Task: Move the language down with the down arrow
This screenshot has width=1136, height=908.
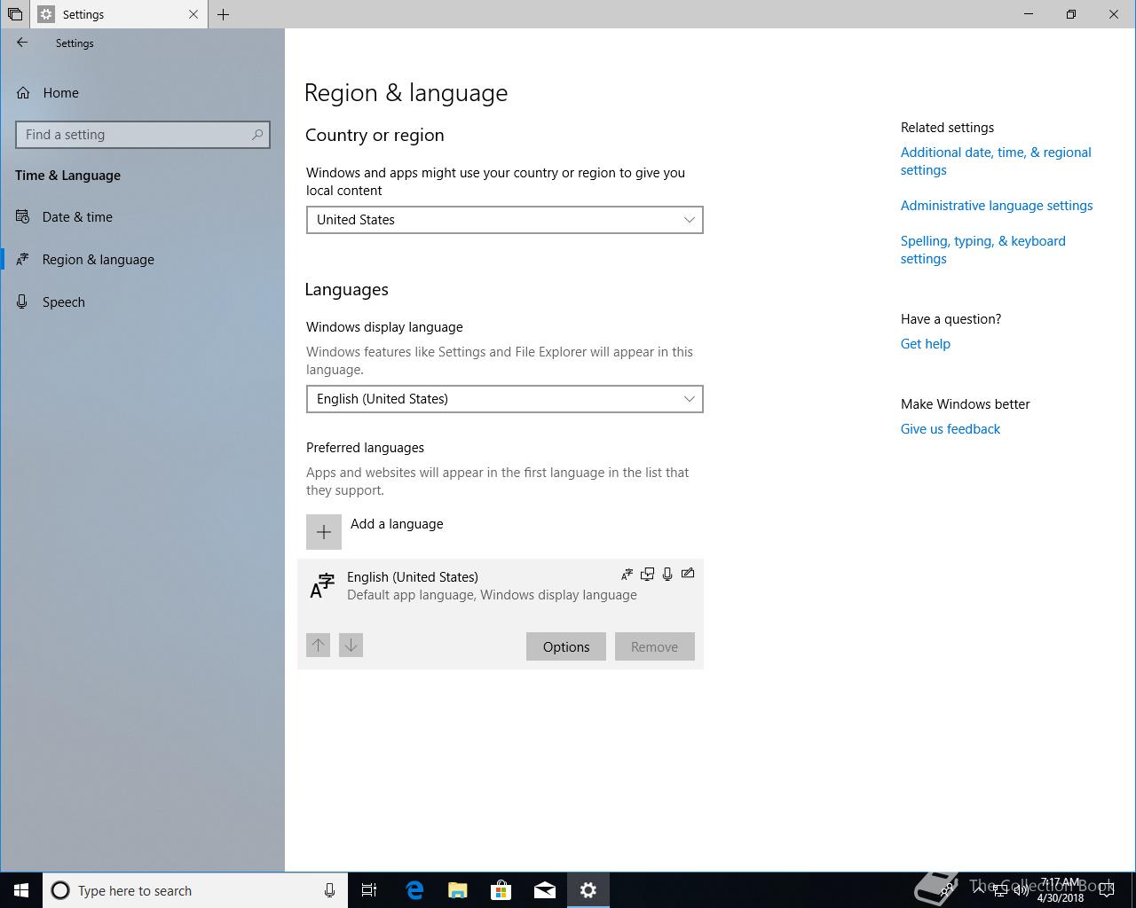Action: click(351, 646)
